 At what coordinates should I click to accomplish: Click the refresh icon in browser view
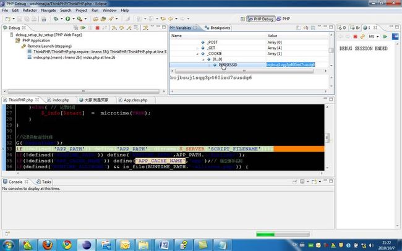tap(362, 36)
